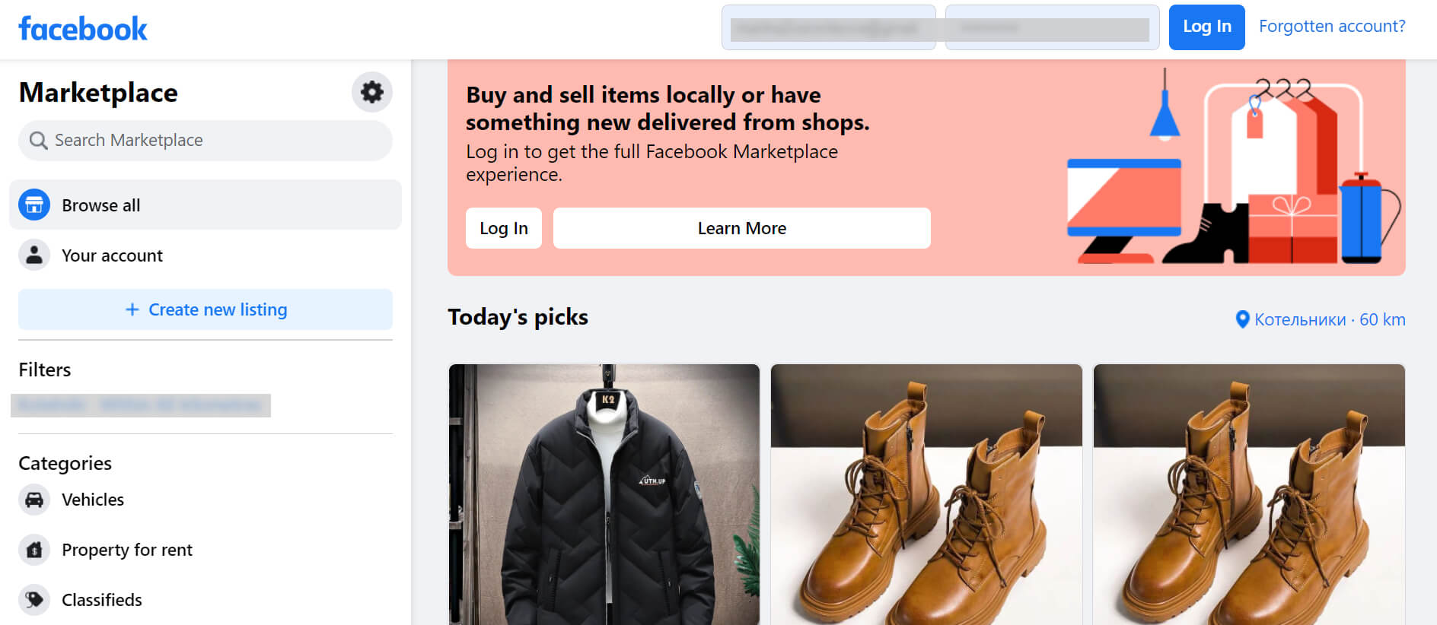1437x625 pixels.
Task: Click the location pin icon
Action: (x=1242, y=319)
